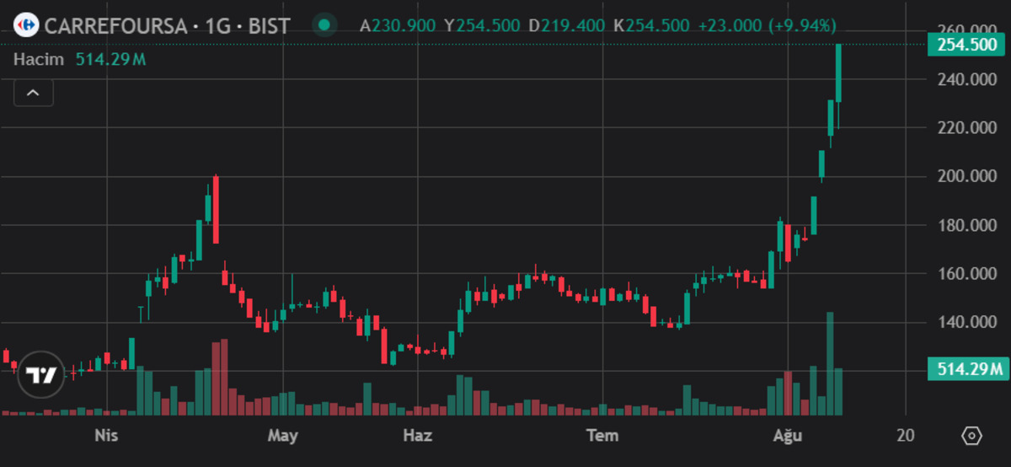
Task: Click the volume axis label 514.29 M
Action: [967, 368]
